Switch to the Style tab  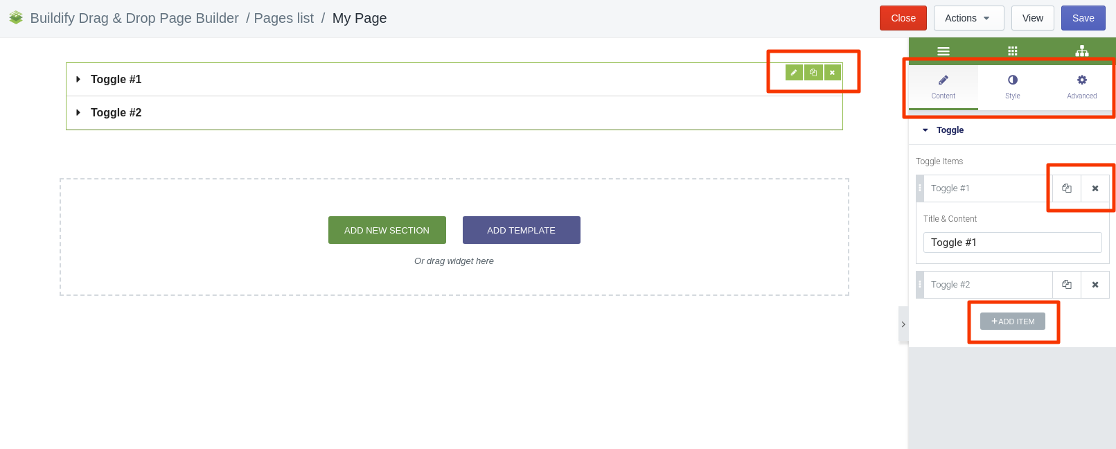pyautogui.click(x=1013, y=87)
